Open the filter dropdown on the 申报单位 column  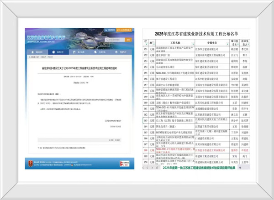coord(227,44)
